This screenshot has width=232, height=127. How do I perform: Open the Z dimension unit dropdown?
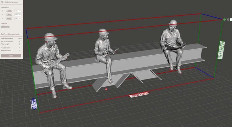18,18
